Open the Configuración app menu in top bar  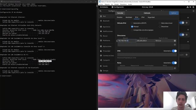click(x=118, y=7)
